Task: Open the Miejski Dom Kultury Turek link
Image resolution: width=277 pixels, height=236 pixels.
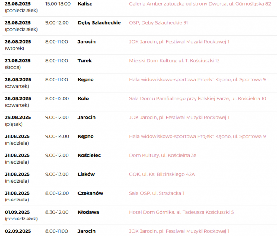Action: pos(174,60)
